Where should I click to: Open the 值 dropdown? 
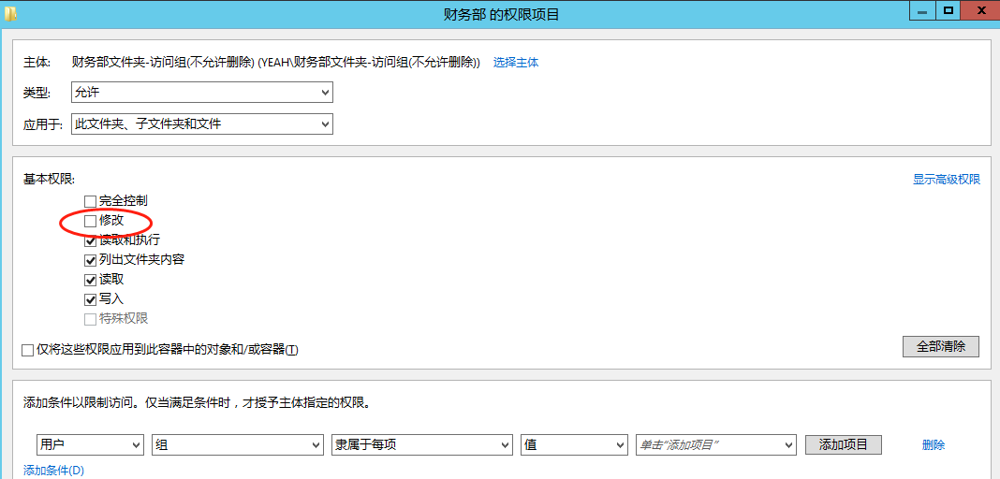[x=574, y=444]
